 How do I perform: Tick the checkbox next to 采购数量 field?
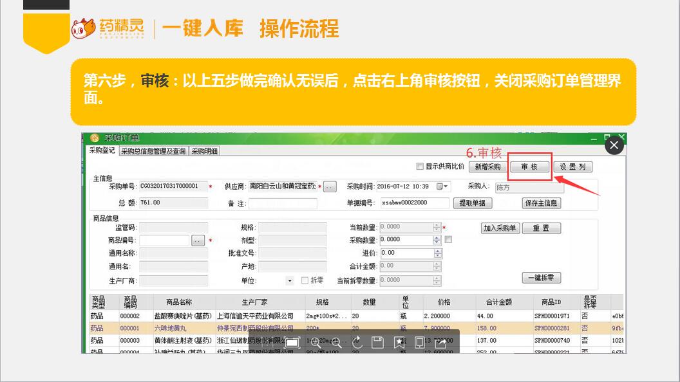[x=448, y=240]
